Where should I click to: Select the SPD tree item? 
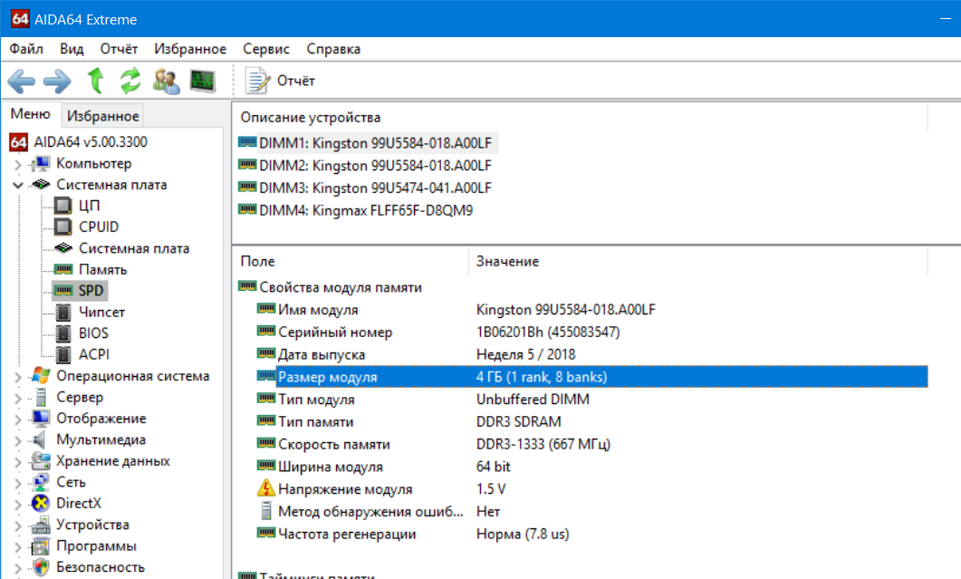click(x=91, y=291)
